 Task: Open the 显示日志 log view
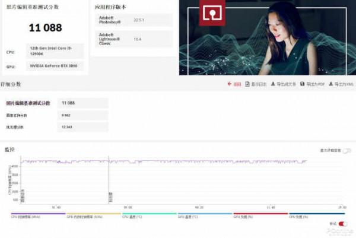[259, 84]
